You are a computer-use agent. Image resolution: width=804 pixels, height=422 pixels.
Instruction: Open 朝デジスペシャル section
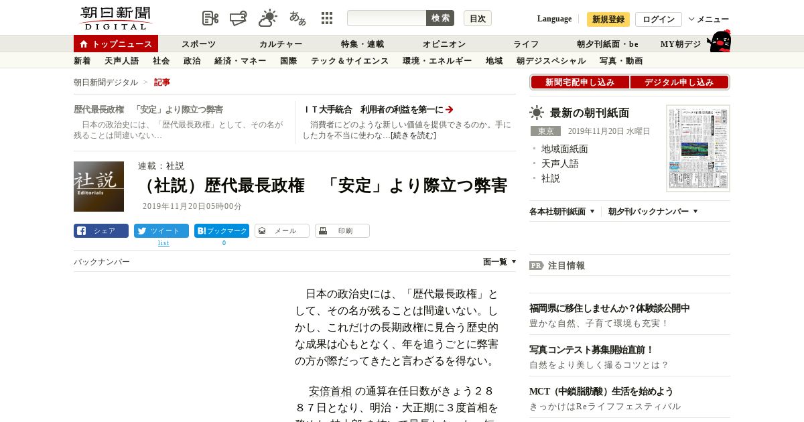[x=551, y=61]
